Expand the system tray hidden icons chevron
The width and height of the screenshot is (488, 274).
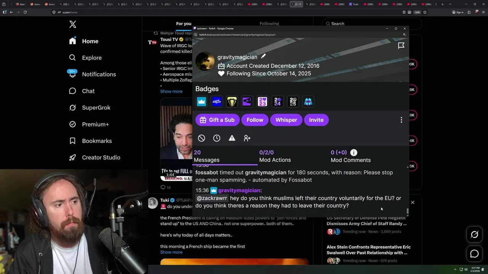[x=455, y=269]
